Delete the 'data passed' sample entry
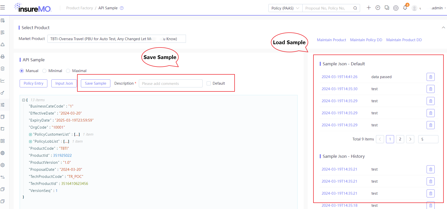The height and width of the screenshot is (209, 447). (431, 77)
